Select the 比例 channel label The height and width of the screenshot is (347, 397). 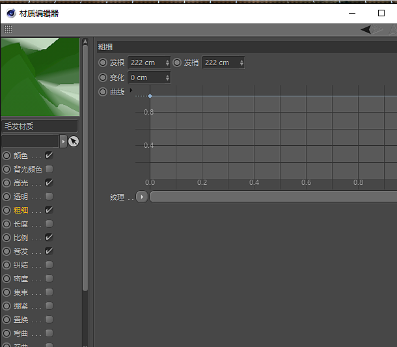21,238
